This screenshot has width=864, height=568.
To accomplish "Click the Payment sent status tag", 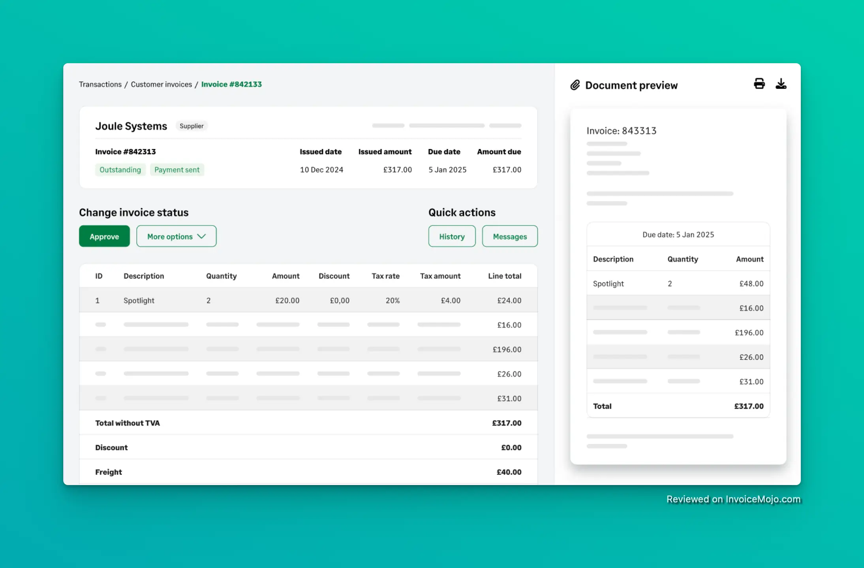I will [177, 169].
